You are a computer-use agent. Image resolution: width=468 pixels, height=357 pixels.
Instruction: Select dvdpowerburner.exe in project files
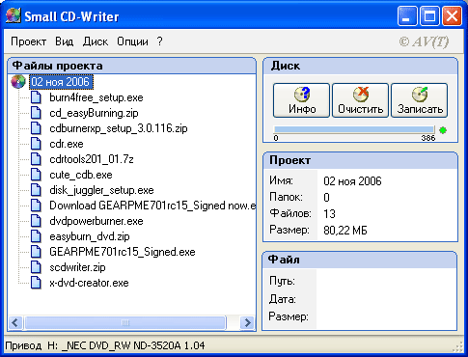(x=96, y=221)
